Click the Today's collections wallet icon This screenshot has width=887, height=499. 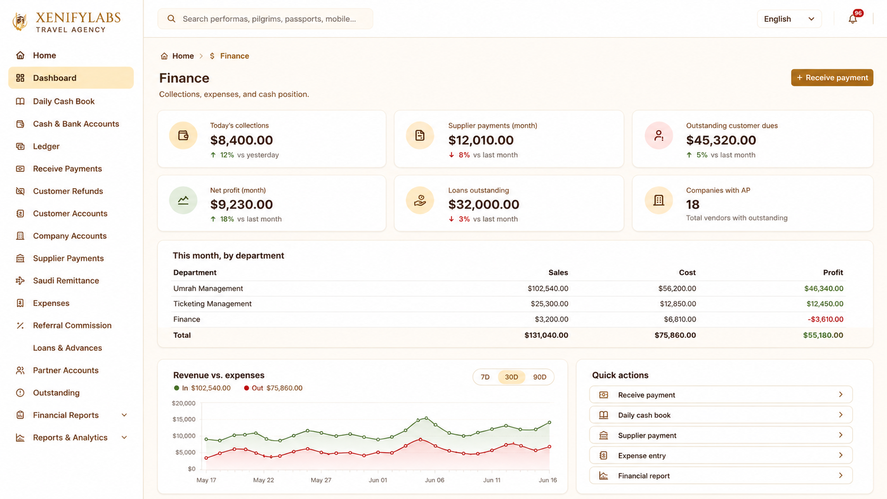pos(183,136)
